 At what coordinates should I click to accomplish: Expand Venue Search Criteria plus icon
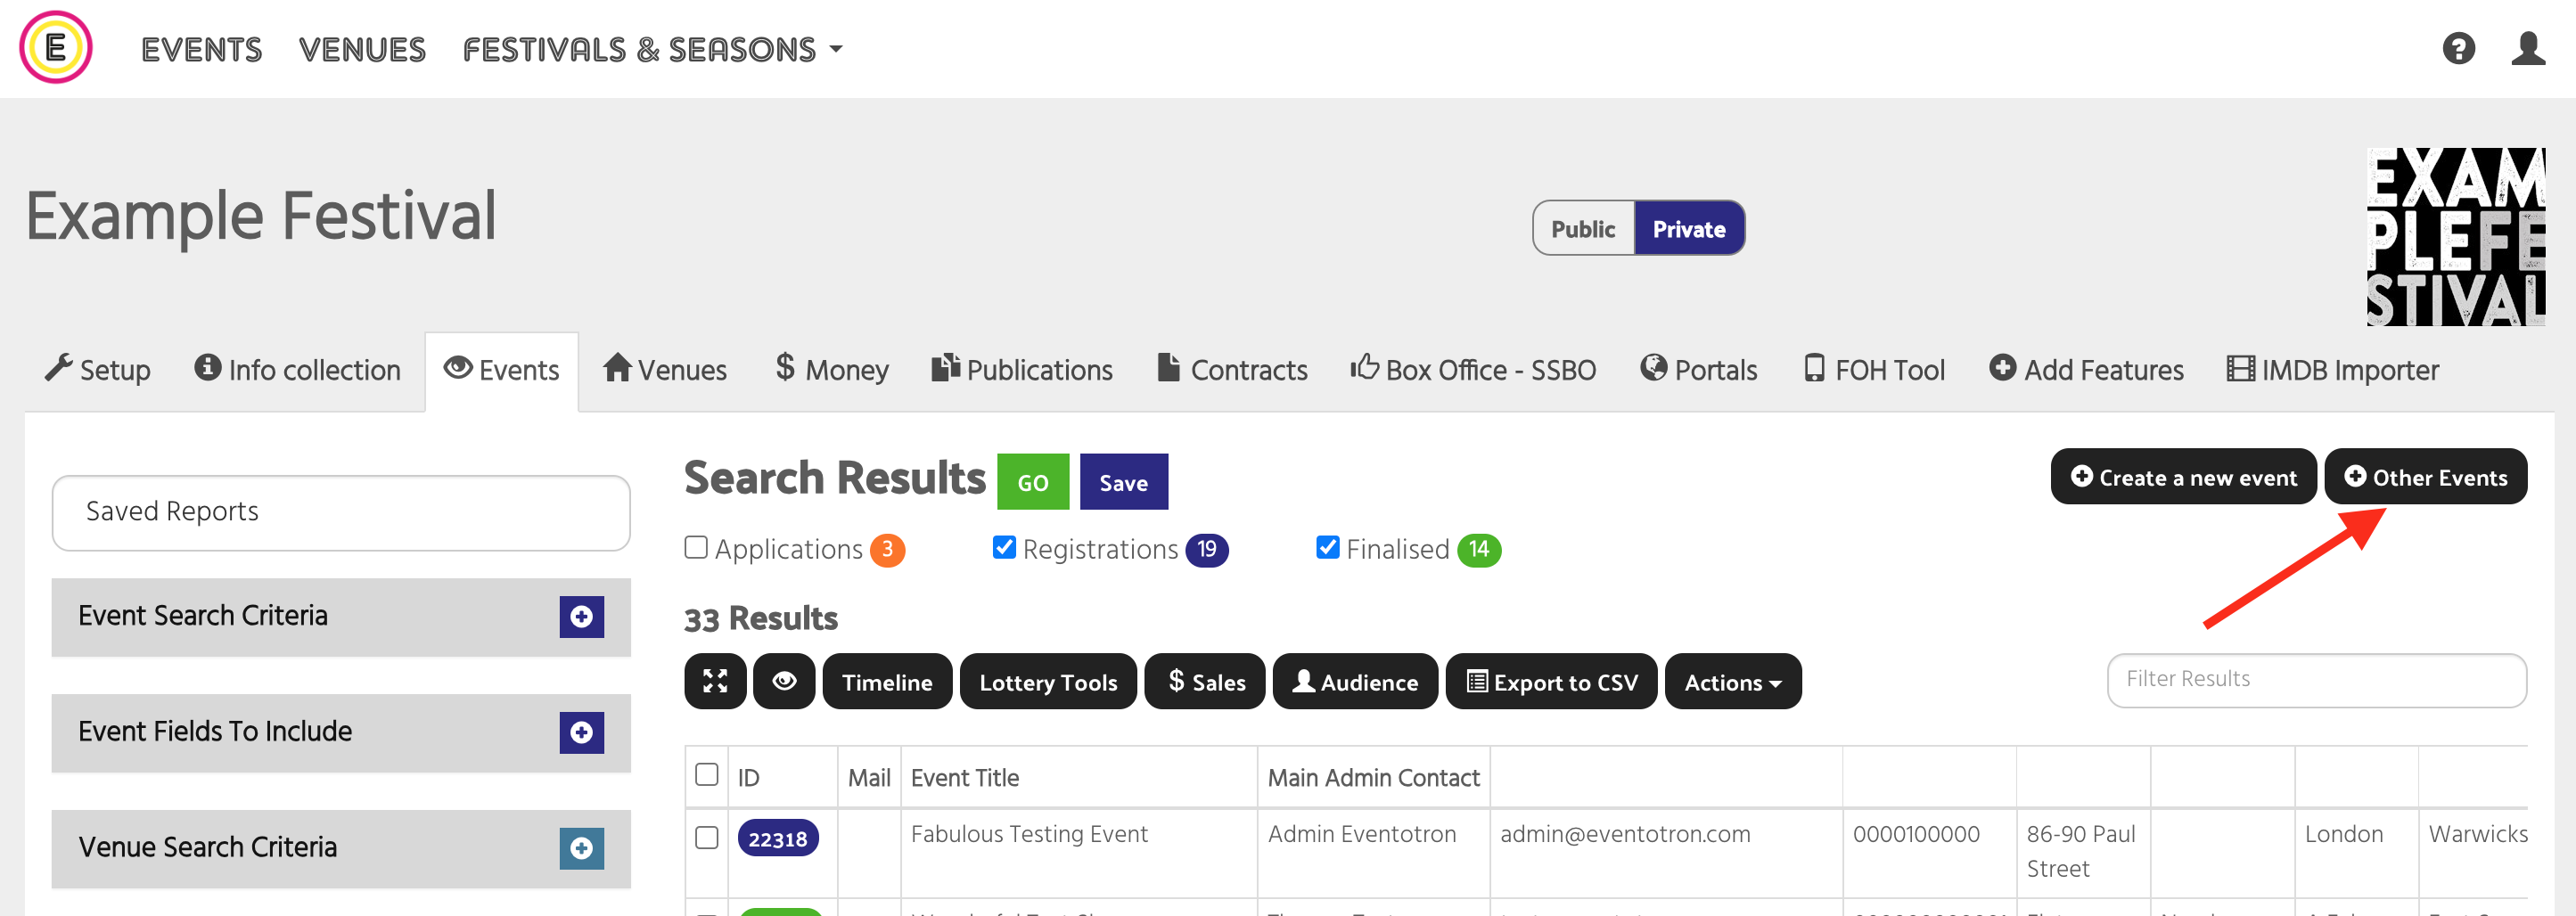pyautogui.click(x=581, y=848)
